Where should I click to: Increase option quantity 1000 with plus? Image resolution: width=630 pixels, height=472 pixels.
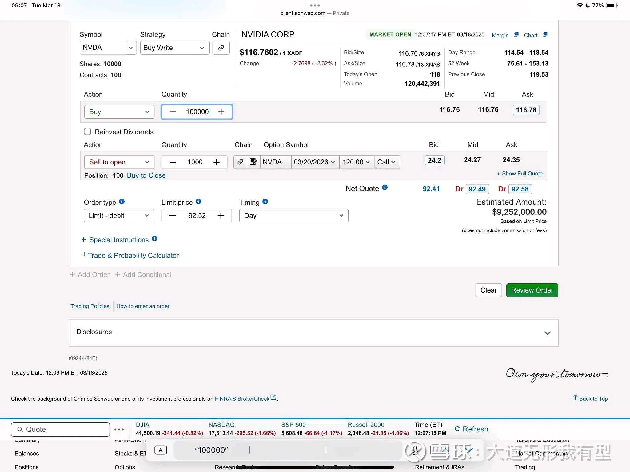217,162
